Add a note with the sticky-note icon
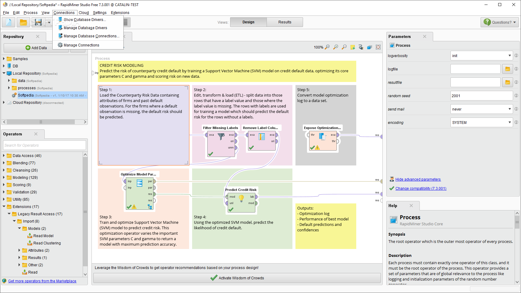 [353, 47]
